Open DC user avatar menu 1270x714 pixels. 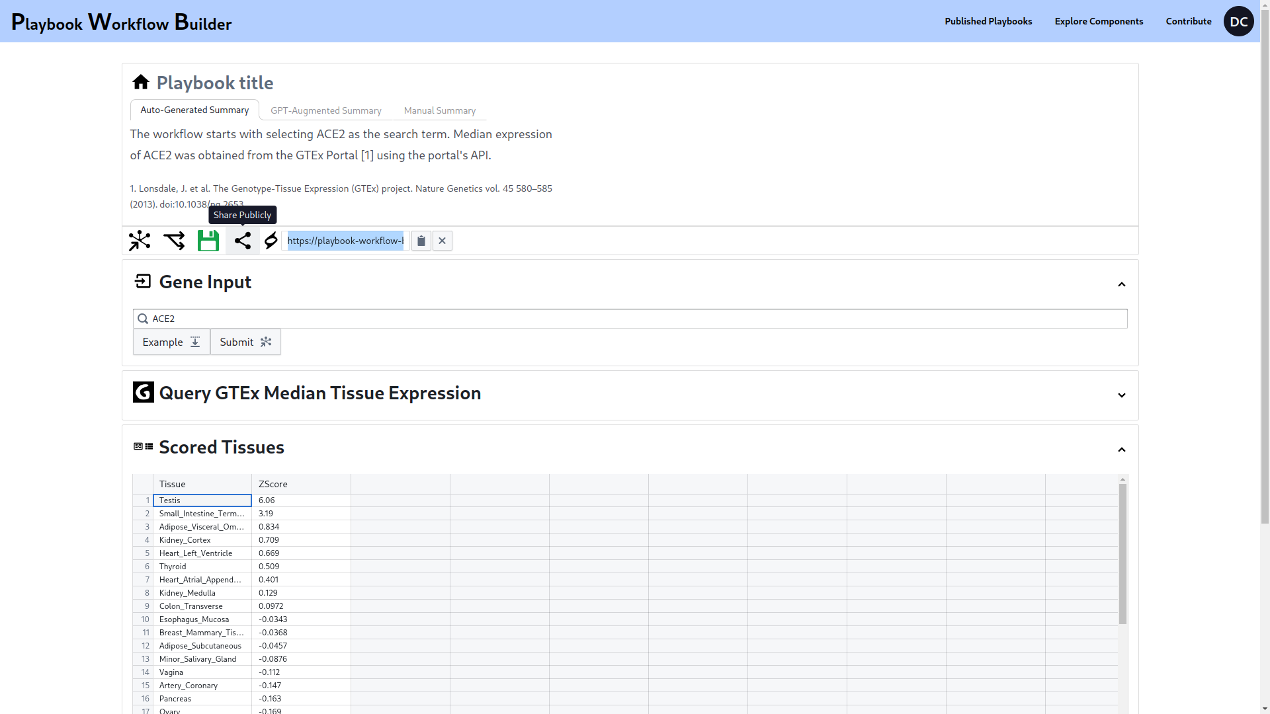1239,21
